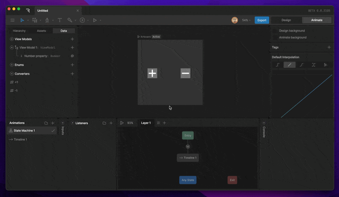The width and height of the screenshot is (339, 197).
Task: Create a new animation folder
Action: 46,123
